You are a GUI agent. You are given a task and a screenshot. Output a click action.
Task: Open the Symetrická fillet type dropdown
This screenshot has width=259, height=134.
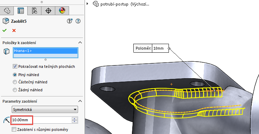(x=45, y=110)
